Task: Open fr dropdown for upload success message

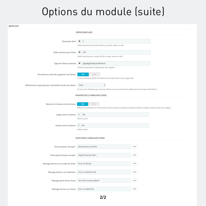Action: pyautogui.click(x=134, y=181)
